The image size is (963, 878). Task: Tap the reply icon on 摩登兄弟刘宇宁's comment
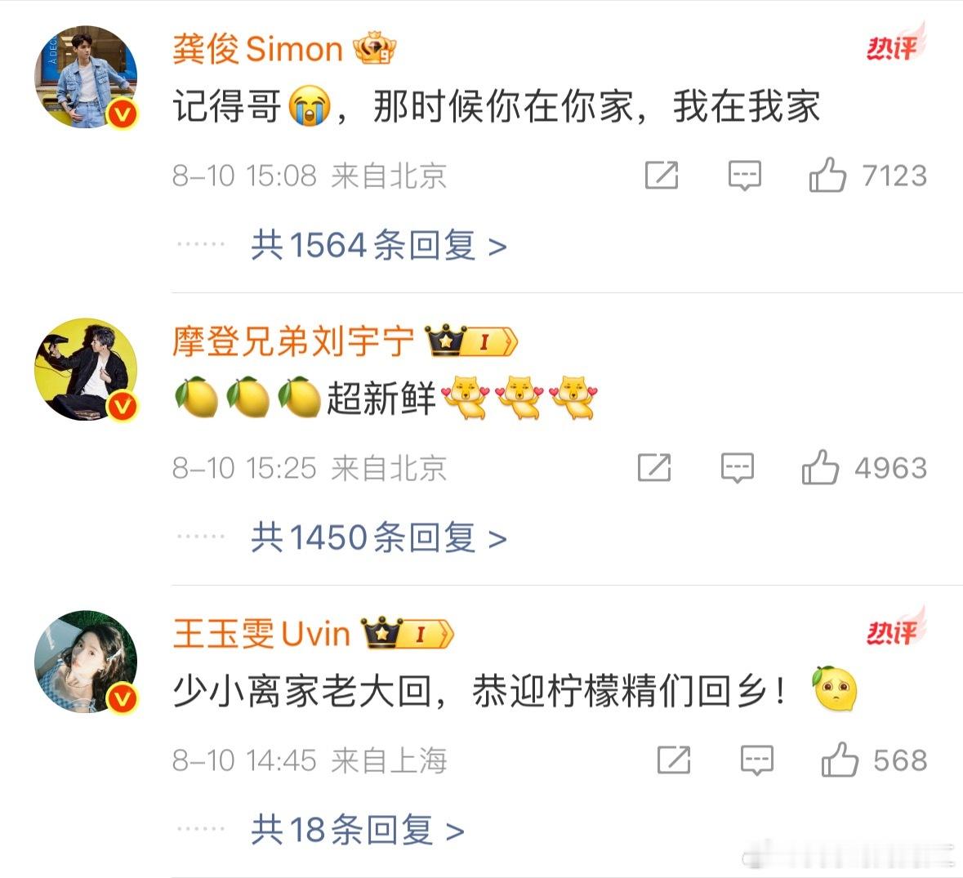tap(737, 468)
